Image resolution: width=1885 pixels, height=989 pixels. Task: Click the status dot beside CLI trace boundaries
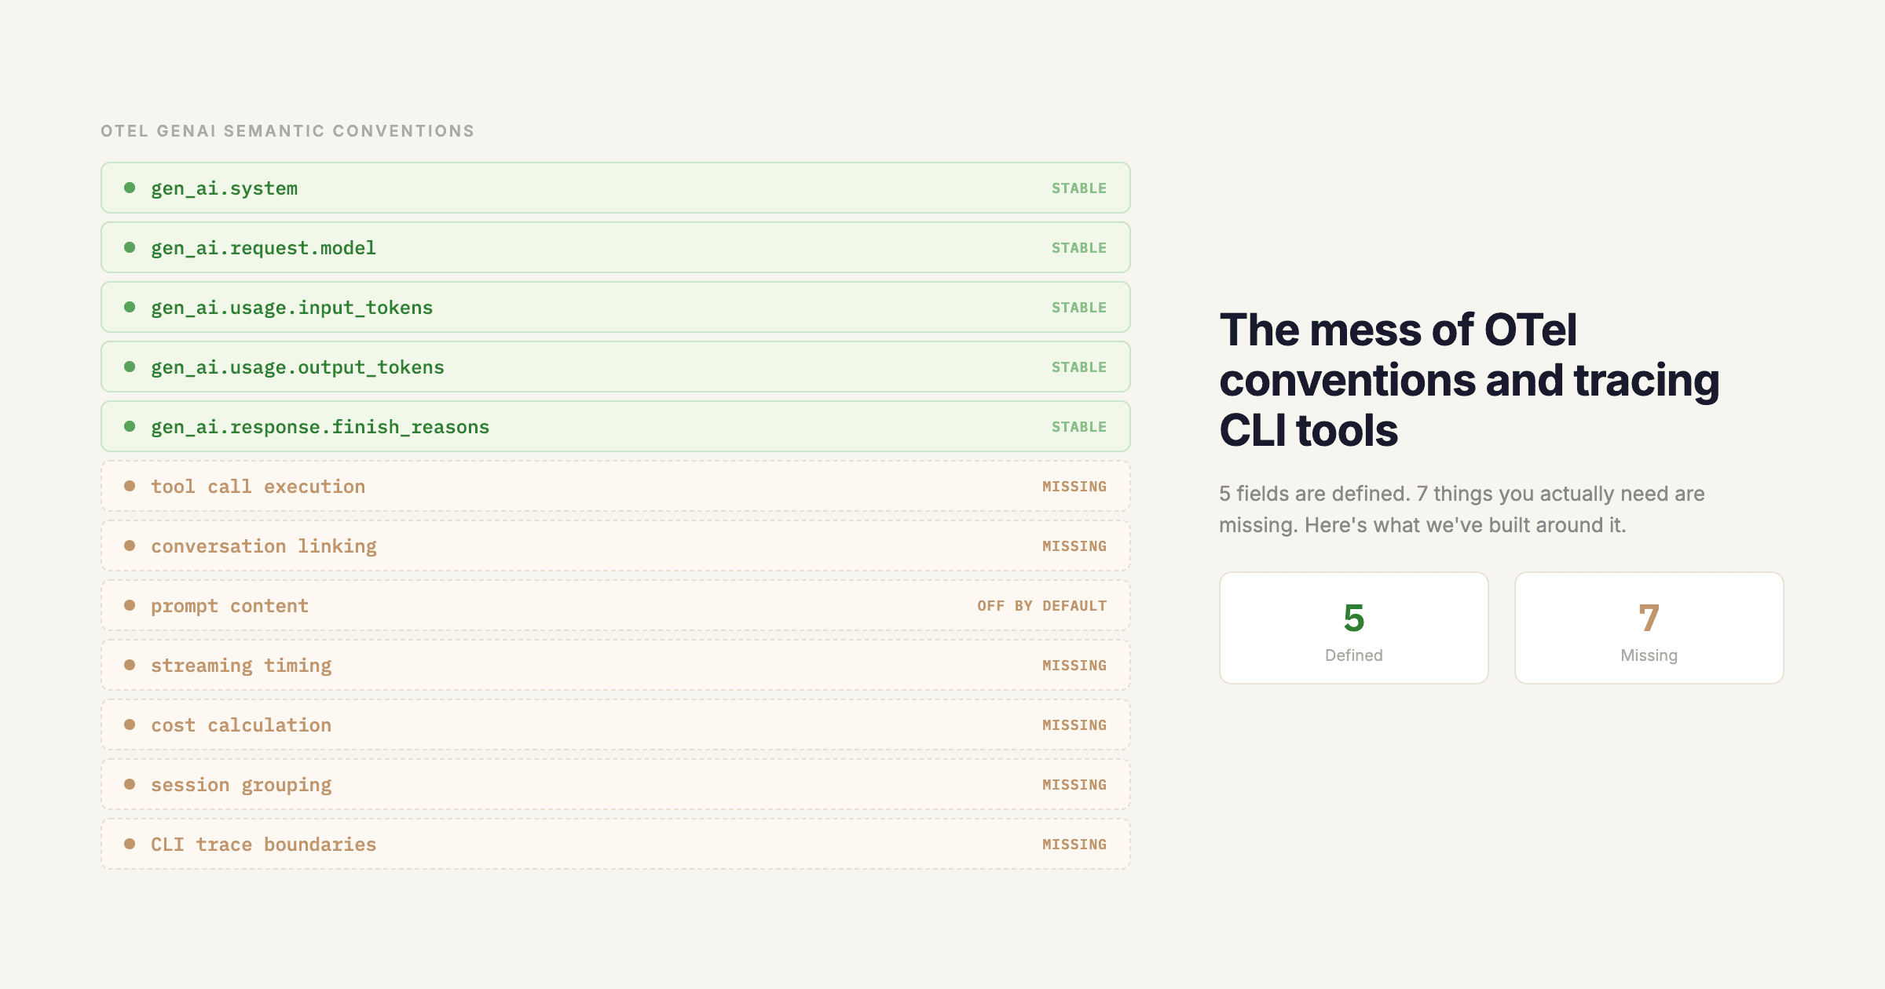point(130,844)
